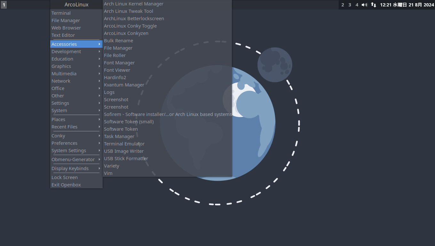Select the highlighted Accessories category
The image size is (435, 246).
tap(76, 44)
